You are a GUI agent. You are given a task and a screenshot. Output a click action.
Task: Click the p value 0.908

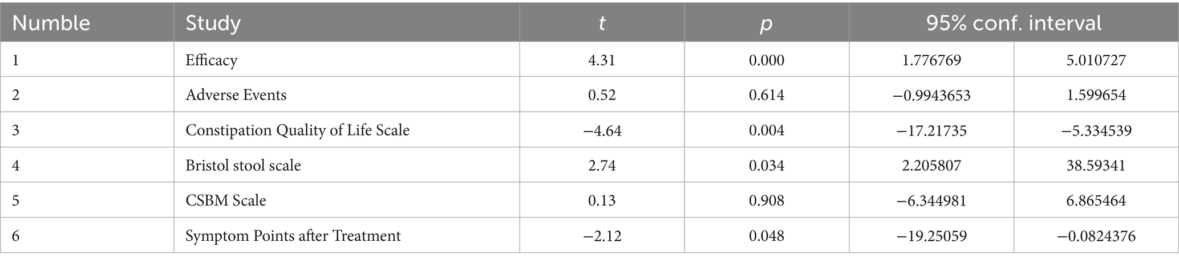[766, 200]
